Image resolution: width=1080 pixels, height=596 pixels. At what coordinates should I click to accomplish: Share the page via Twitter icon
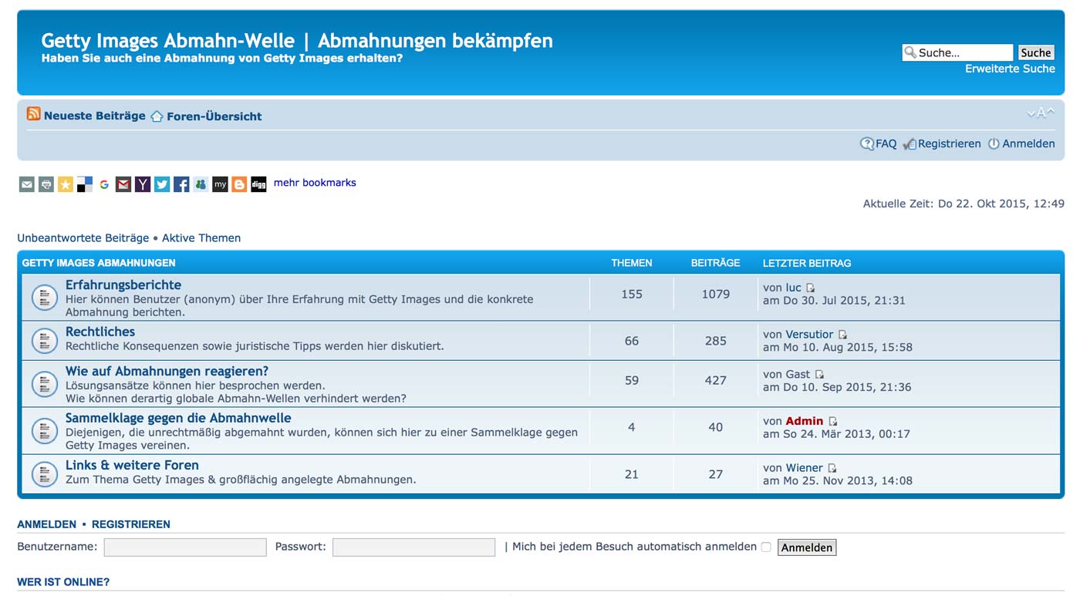point(162,184)
